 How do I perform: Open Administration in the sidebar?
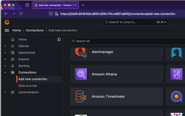29,92
